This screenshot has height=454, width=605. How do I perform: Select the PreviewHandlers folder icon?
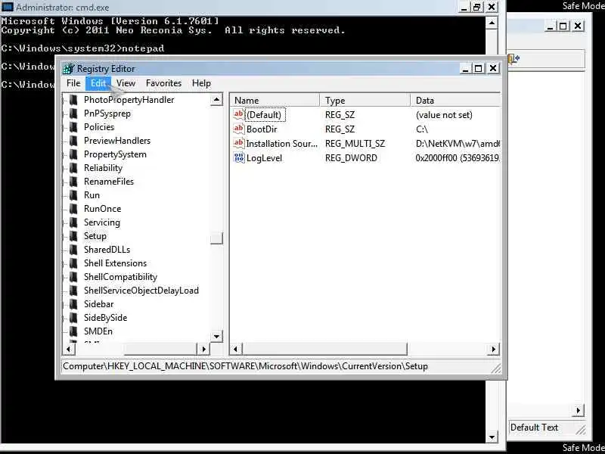(73, 141)
